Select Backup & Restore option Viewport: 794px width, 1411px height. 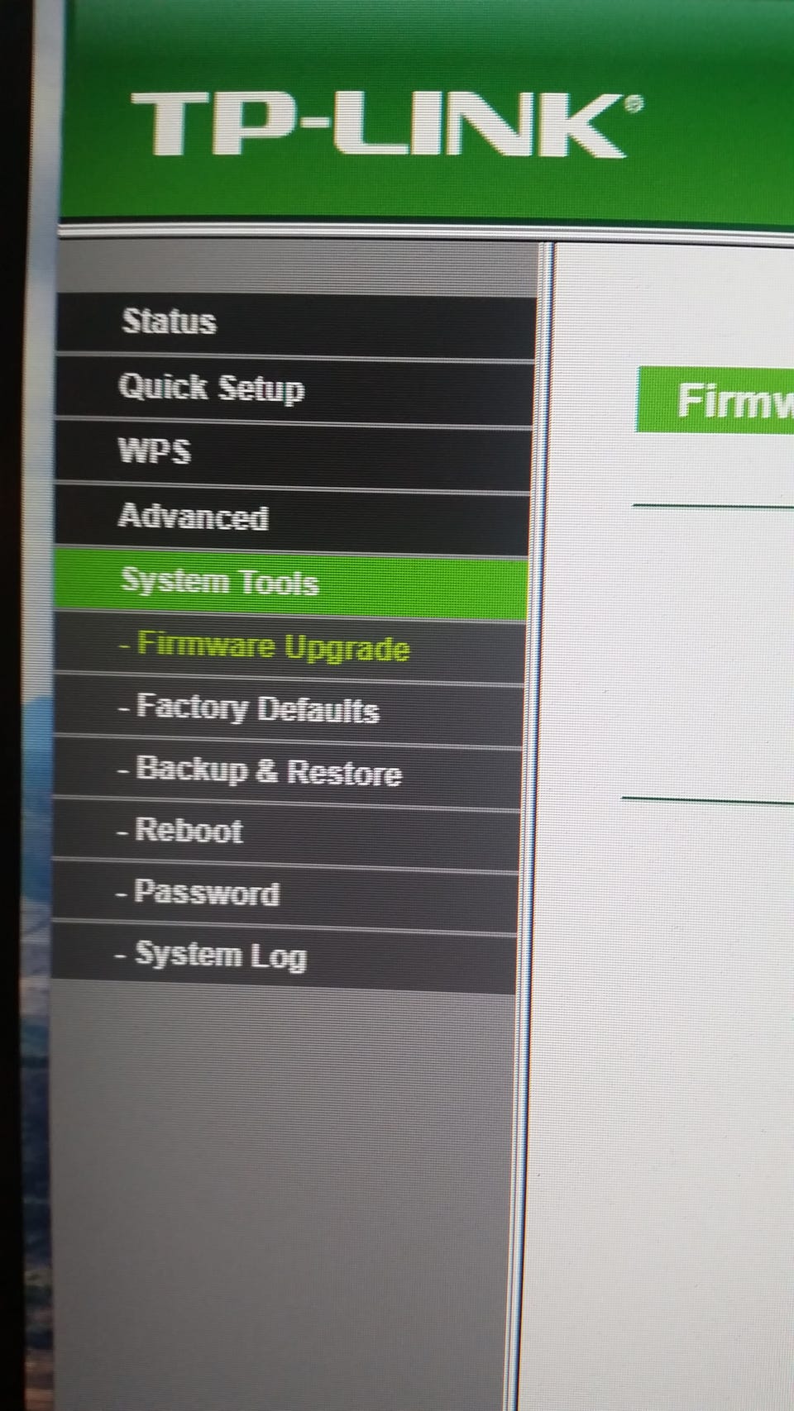[x=288, y=774]
